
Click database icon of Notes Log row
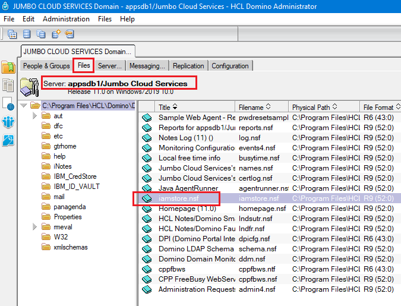pyautogui.click(x=147, y=138)
